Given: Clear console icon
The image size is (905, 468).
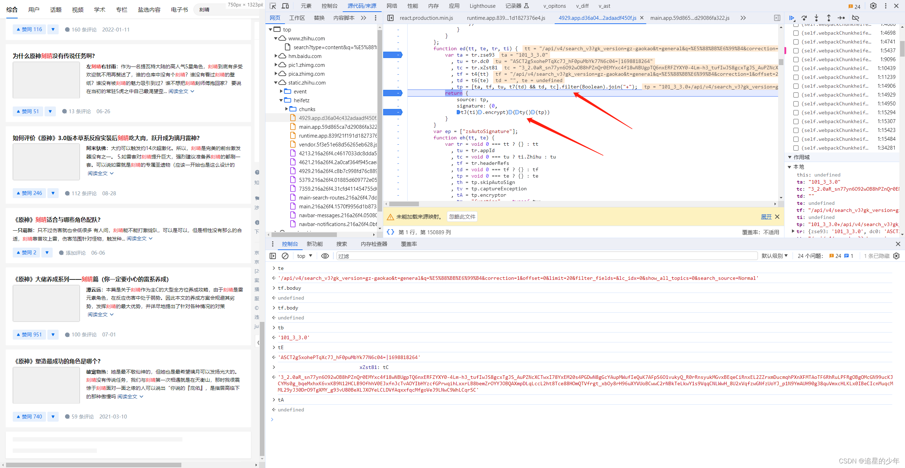Looking at the screenshot, I should pyautogui.click(x=285, y=256).
